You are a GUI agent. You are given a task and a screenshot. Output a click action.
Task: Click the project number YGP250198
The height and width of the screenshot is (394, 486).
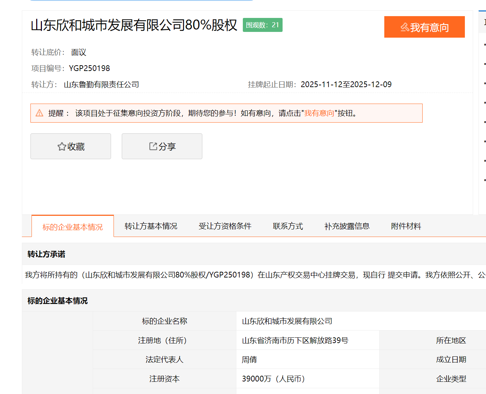point(90,68)
